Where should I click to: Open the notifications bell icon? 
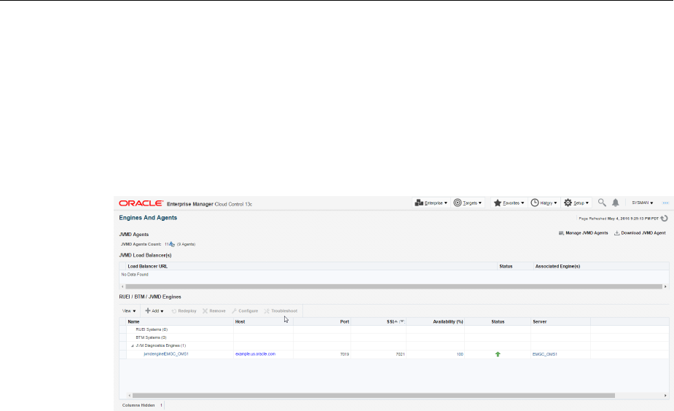[x=616, y=203]
